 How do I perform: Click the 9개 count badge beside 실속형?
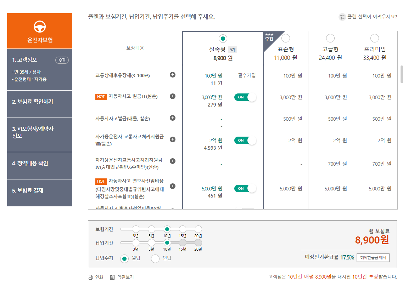(x=233, y=50)
